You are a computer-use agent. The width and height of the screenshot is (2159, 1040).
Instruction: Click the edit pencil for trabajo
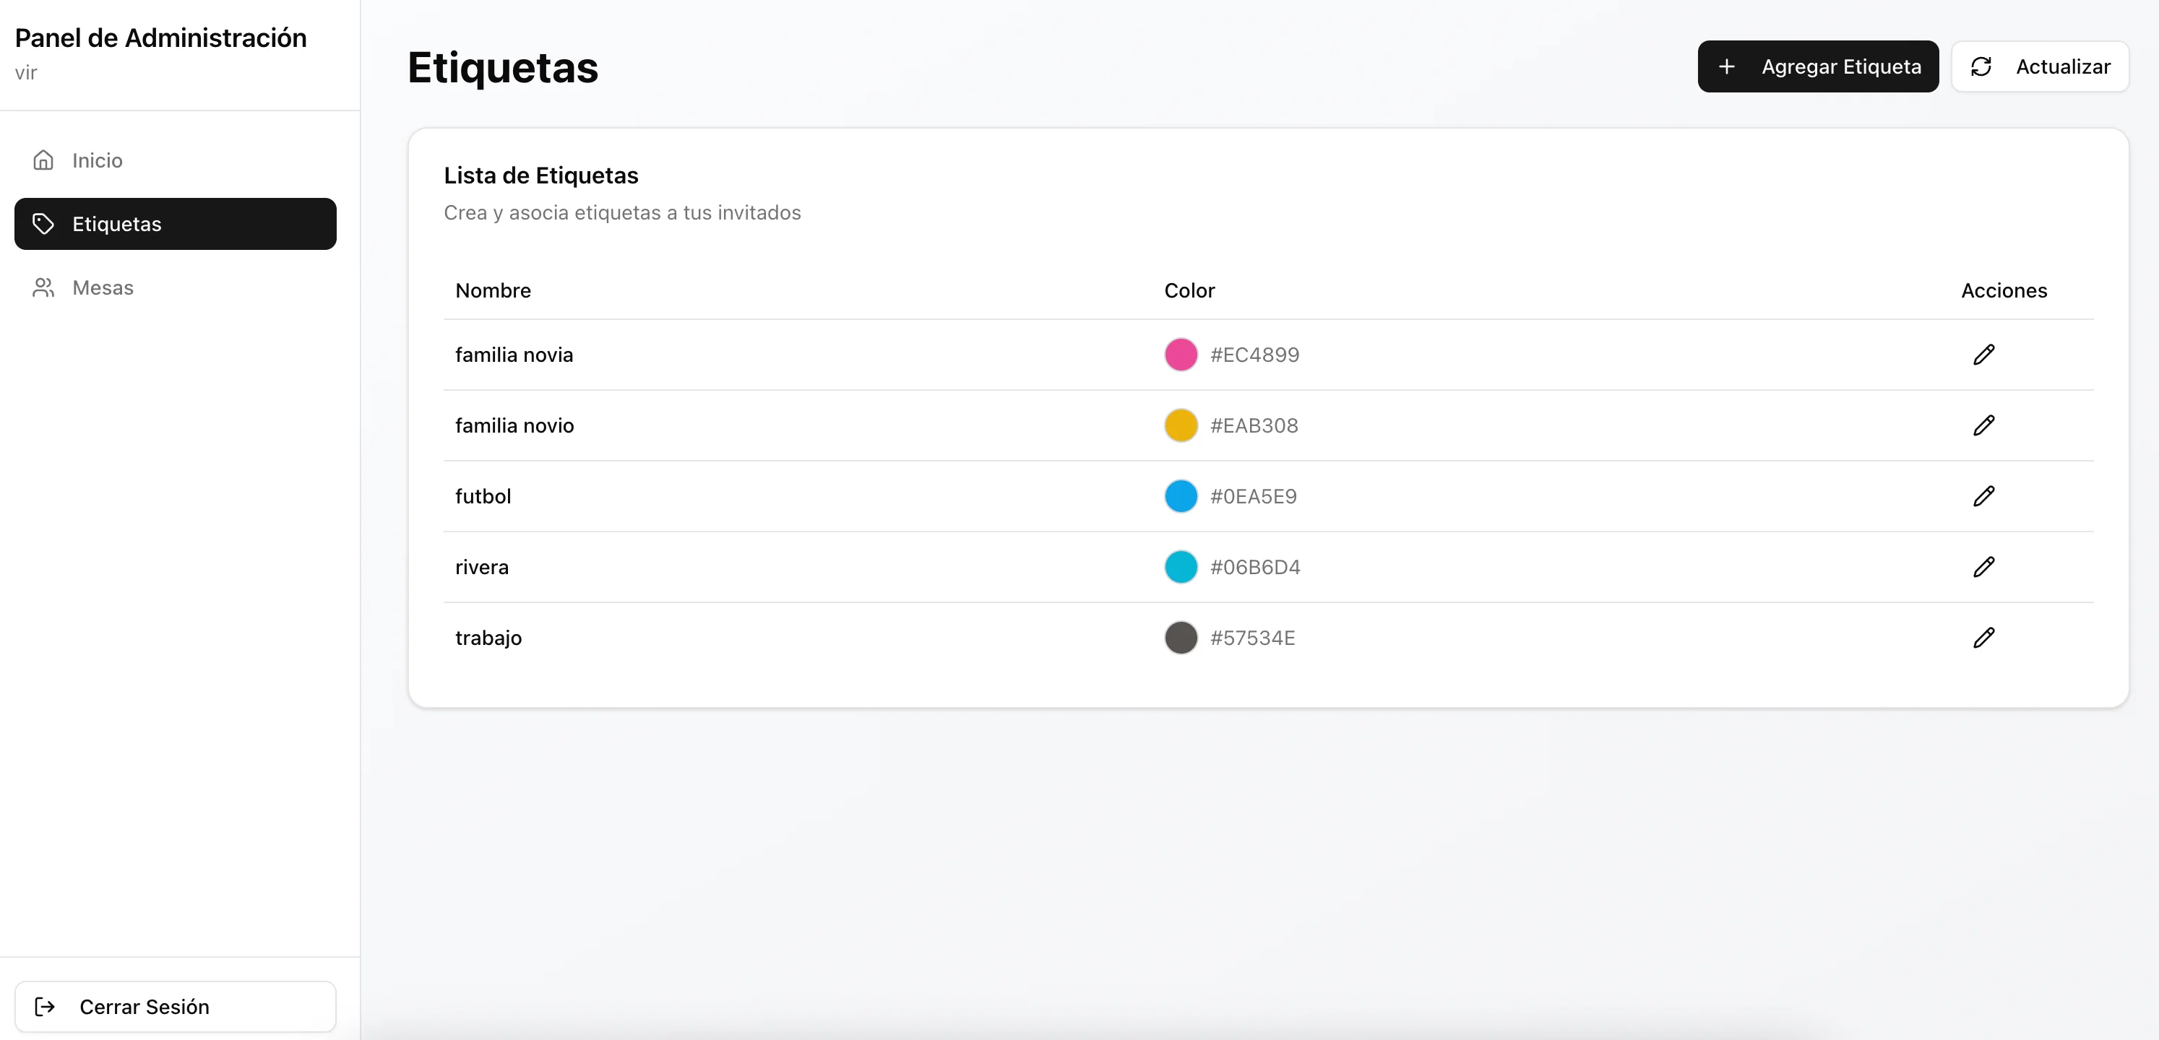coord(1984,637)
